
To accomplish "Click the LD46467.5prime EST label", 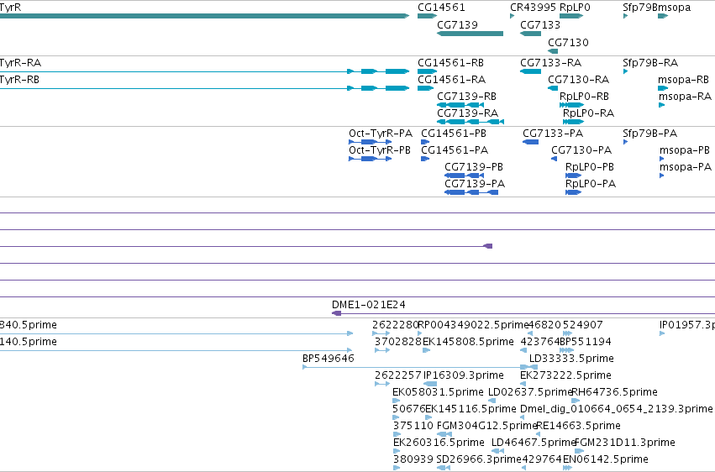I will (534, 443).
